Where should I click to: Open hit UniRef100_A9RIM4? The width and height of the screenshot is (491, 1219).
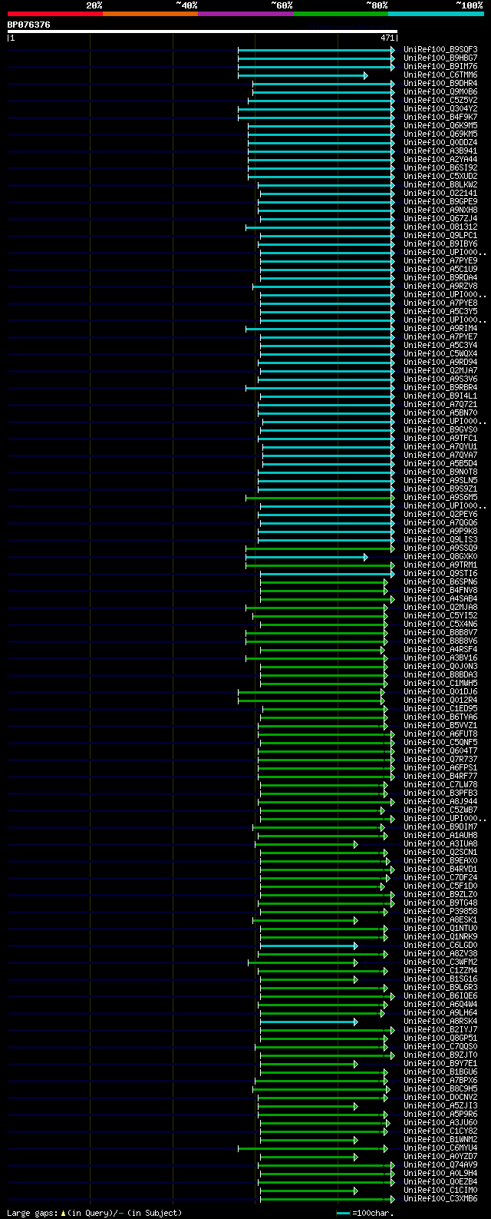coord(440,329)
